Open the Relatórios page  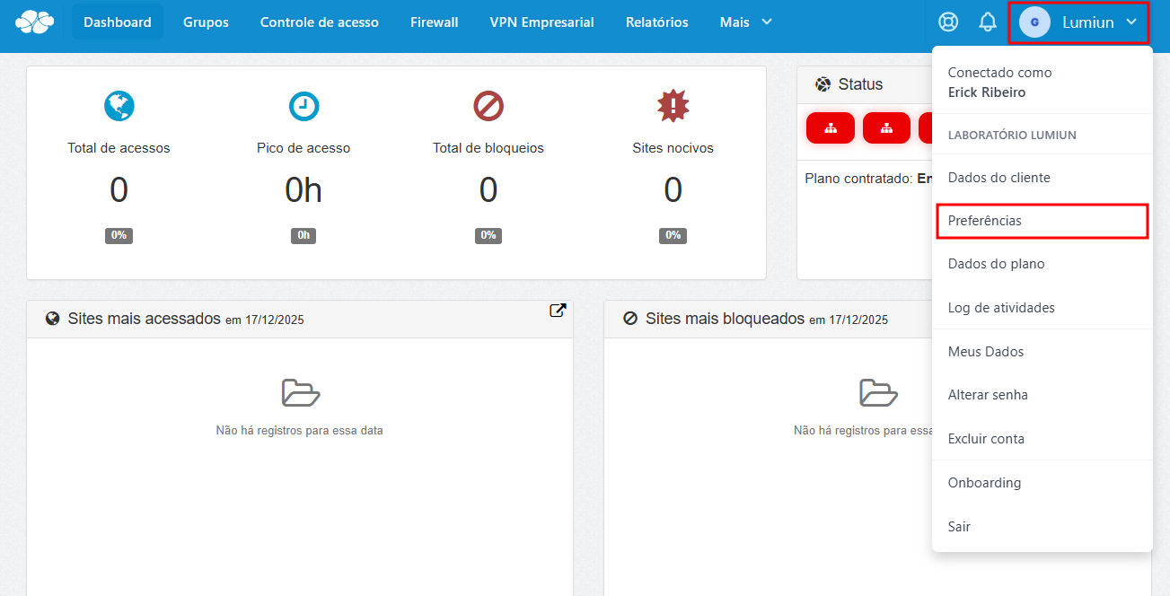656,22
